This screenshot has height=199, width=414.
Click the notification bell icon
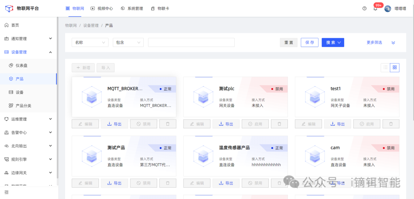pyautogui.click(x=375, y=8)
